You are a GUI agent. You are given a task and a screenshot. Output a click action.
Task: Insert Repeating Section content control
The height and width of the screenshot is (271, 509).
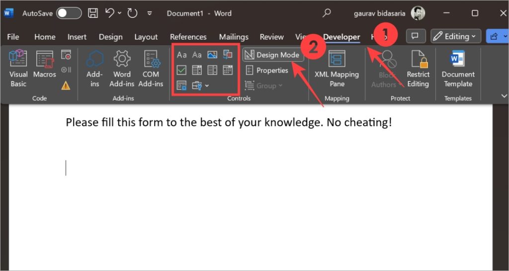181,86
